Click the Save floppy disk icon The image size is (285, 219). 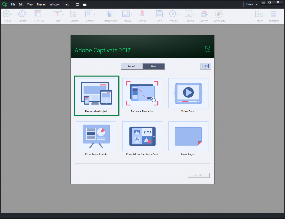(x=159, y=14)
